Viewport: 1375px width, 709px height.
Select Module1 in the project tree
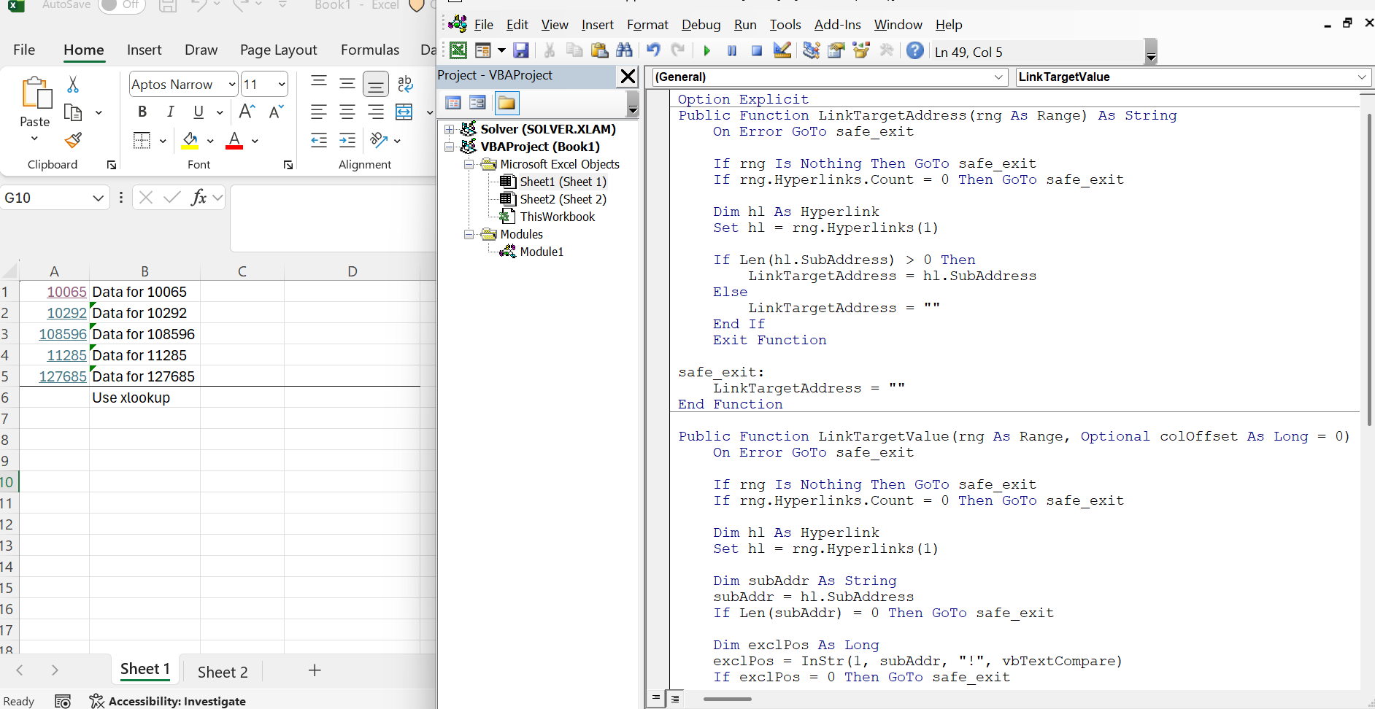[541, 252]
